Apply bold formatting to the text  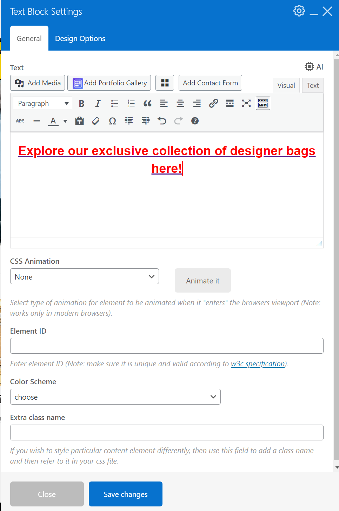tap(81, 103)
